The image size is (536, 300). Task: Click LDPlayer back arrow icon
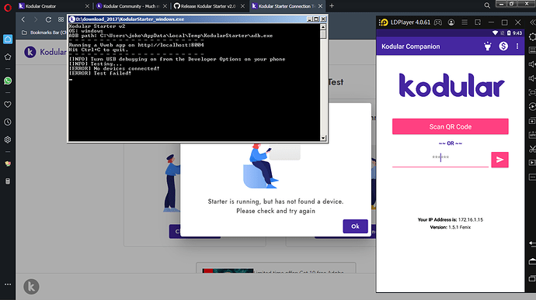click(532, 243)
